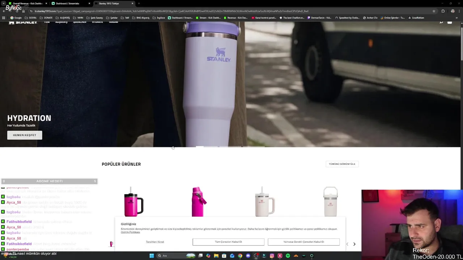Expand the DONATE bookmark folder
The width and height of the screenshot is (463, 260).
point(46,18)
